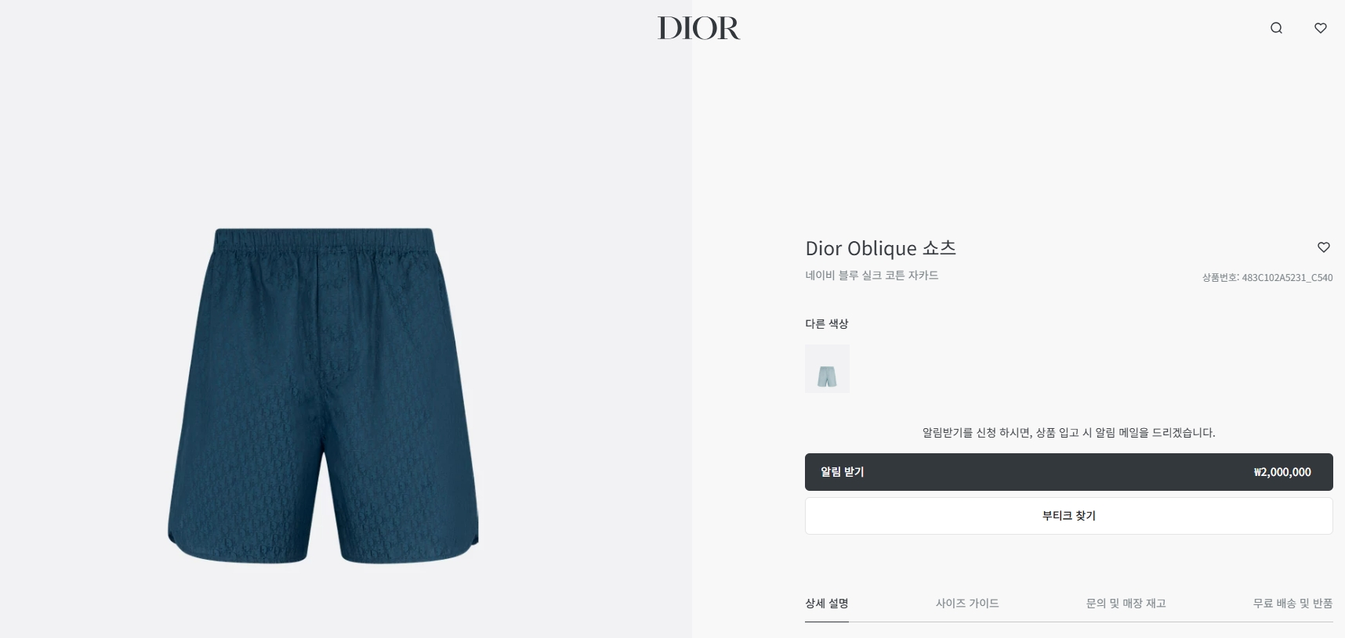Screen dimensions: 1345x638
Task: Select the light blue shorts color option
Action: point(827,369)
